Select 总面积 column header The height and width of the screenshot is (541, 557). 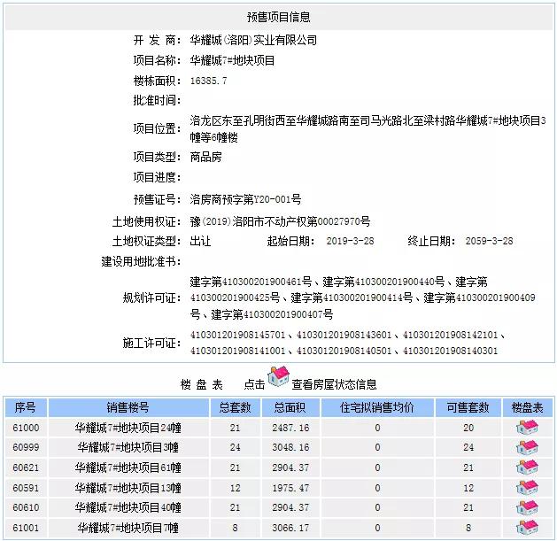tap(290, 407)
